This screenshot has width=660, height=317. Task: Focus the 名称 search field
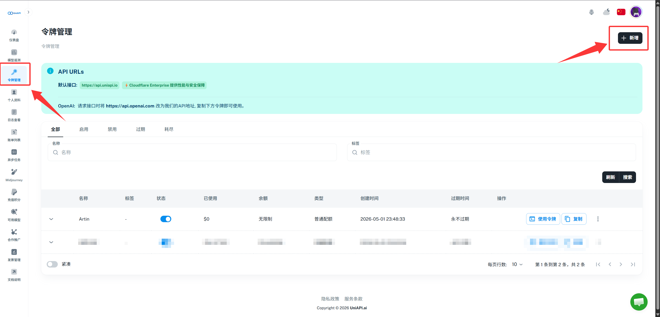coord(192,152)
